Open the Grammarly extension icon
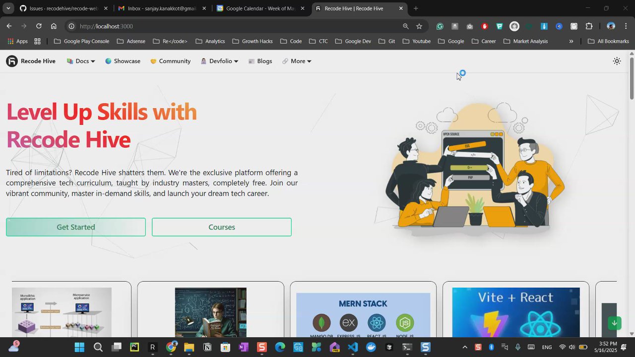Screen dimensions: 635x357 [440, 26]
